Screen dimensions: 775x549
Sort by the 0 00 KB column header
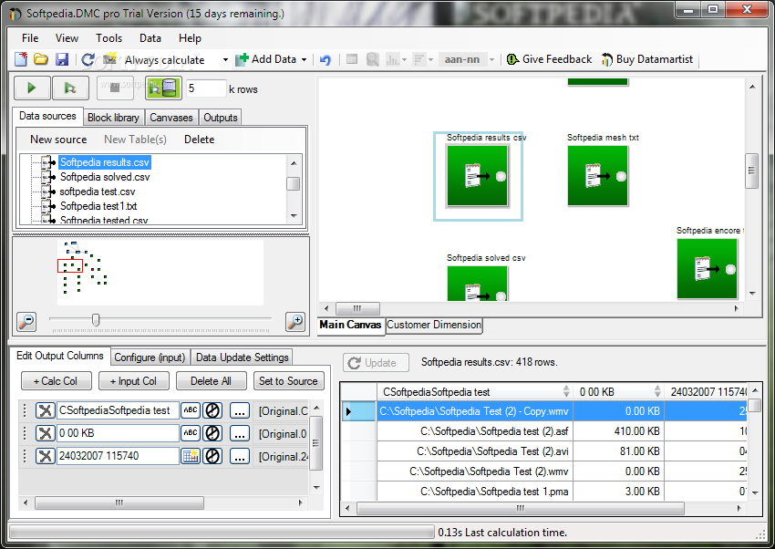point(619,392)
